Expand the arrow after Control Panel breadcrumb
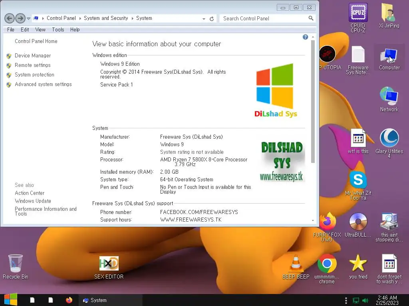The image size is (409, 306). (80, 18)
